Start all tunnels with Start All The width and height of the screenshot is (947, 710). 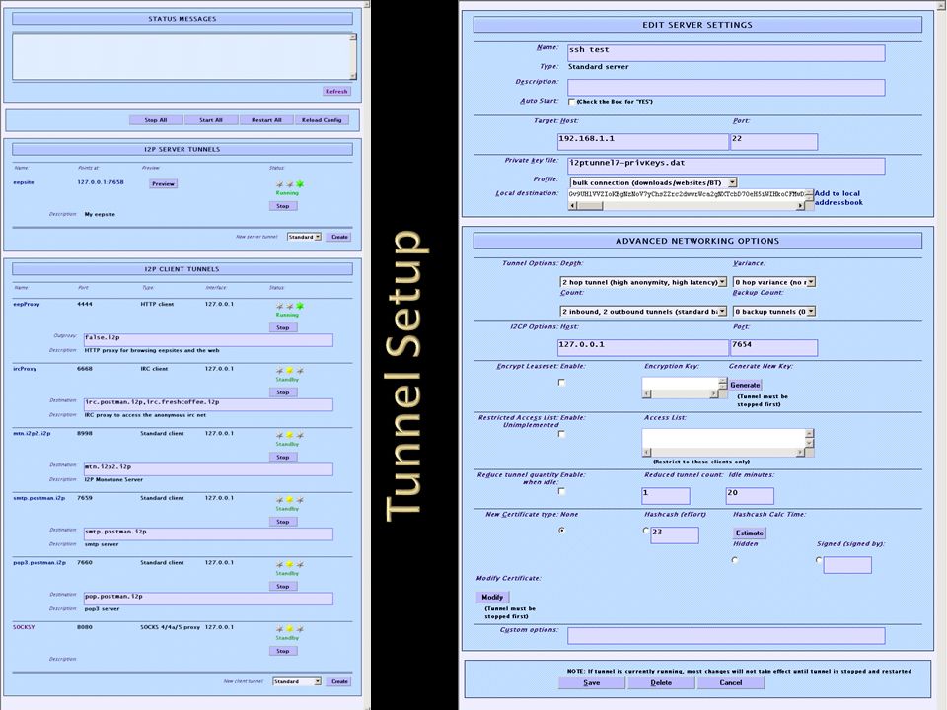(211, 120)
